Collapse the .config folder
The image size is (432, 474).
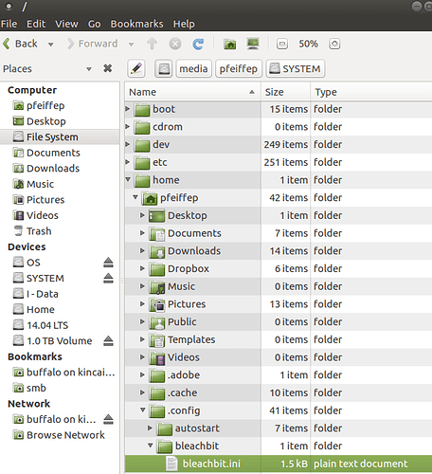pyautogui.click(x=143, y=410)
